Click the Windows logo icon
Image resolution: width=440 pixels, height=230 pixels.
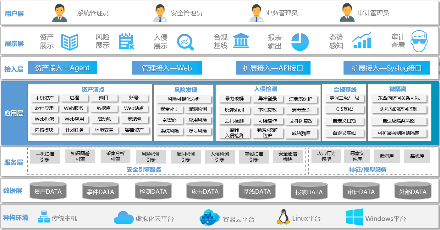[354, 217]
